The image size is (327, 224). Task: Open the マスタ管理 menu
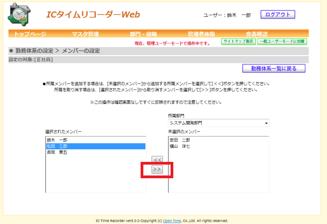click(85, 34)
